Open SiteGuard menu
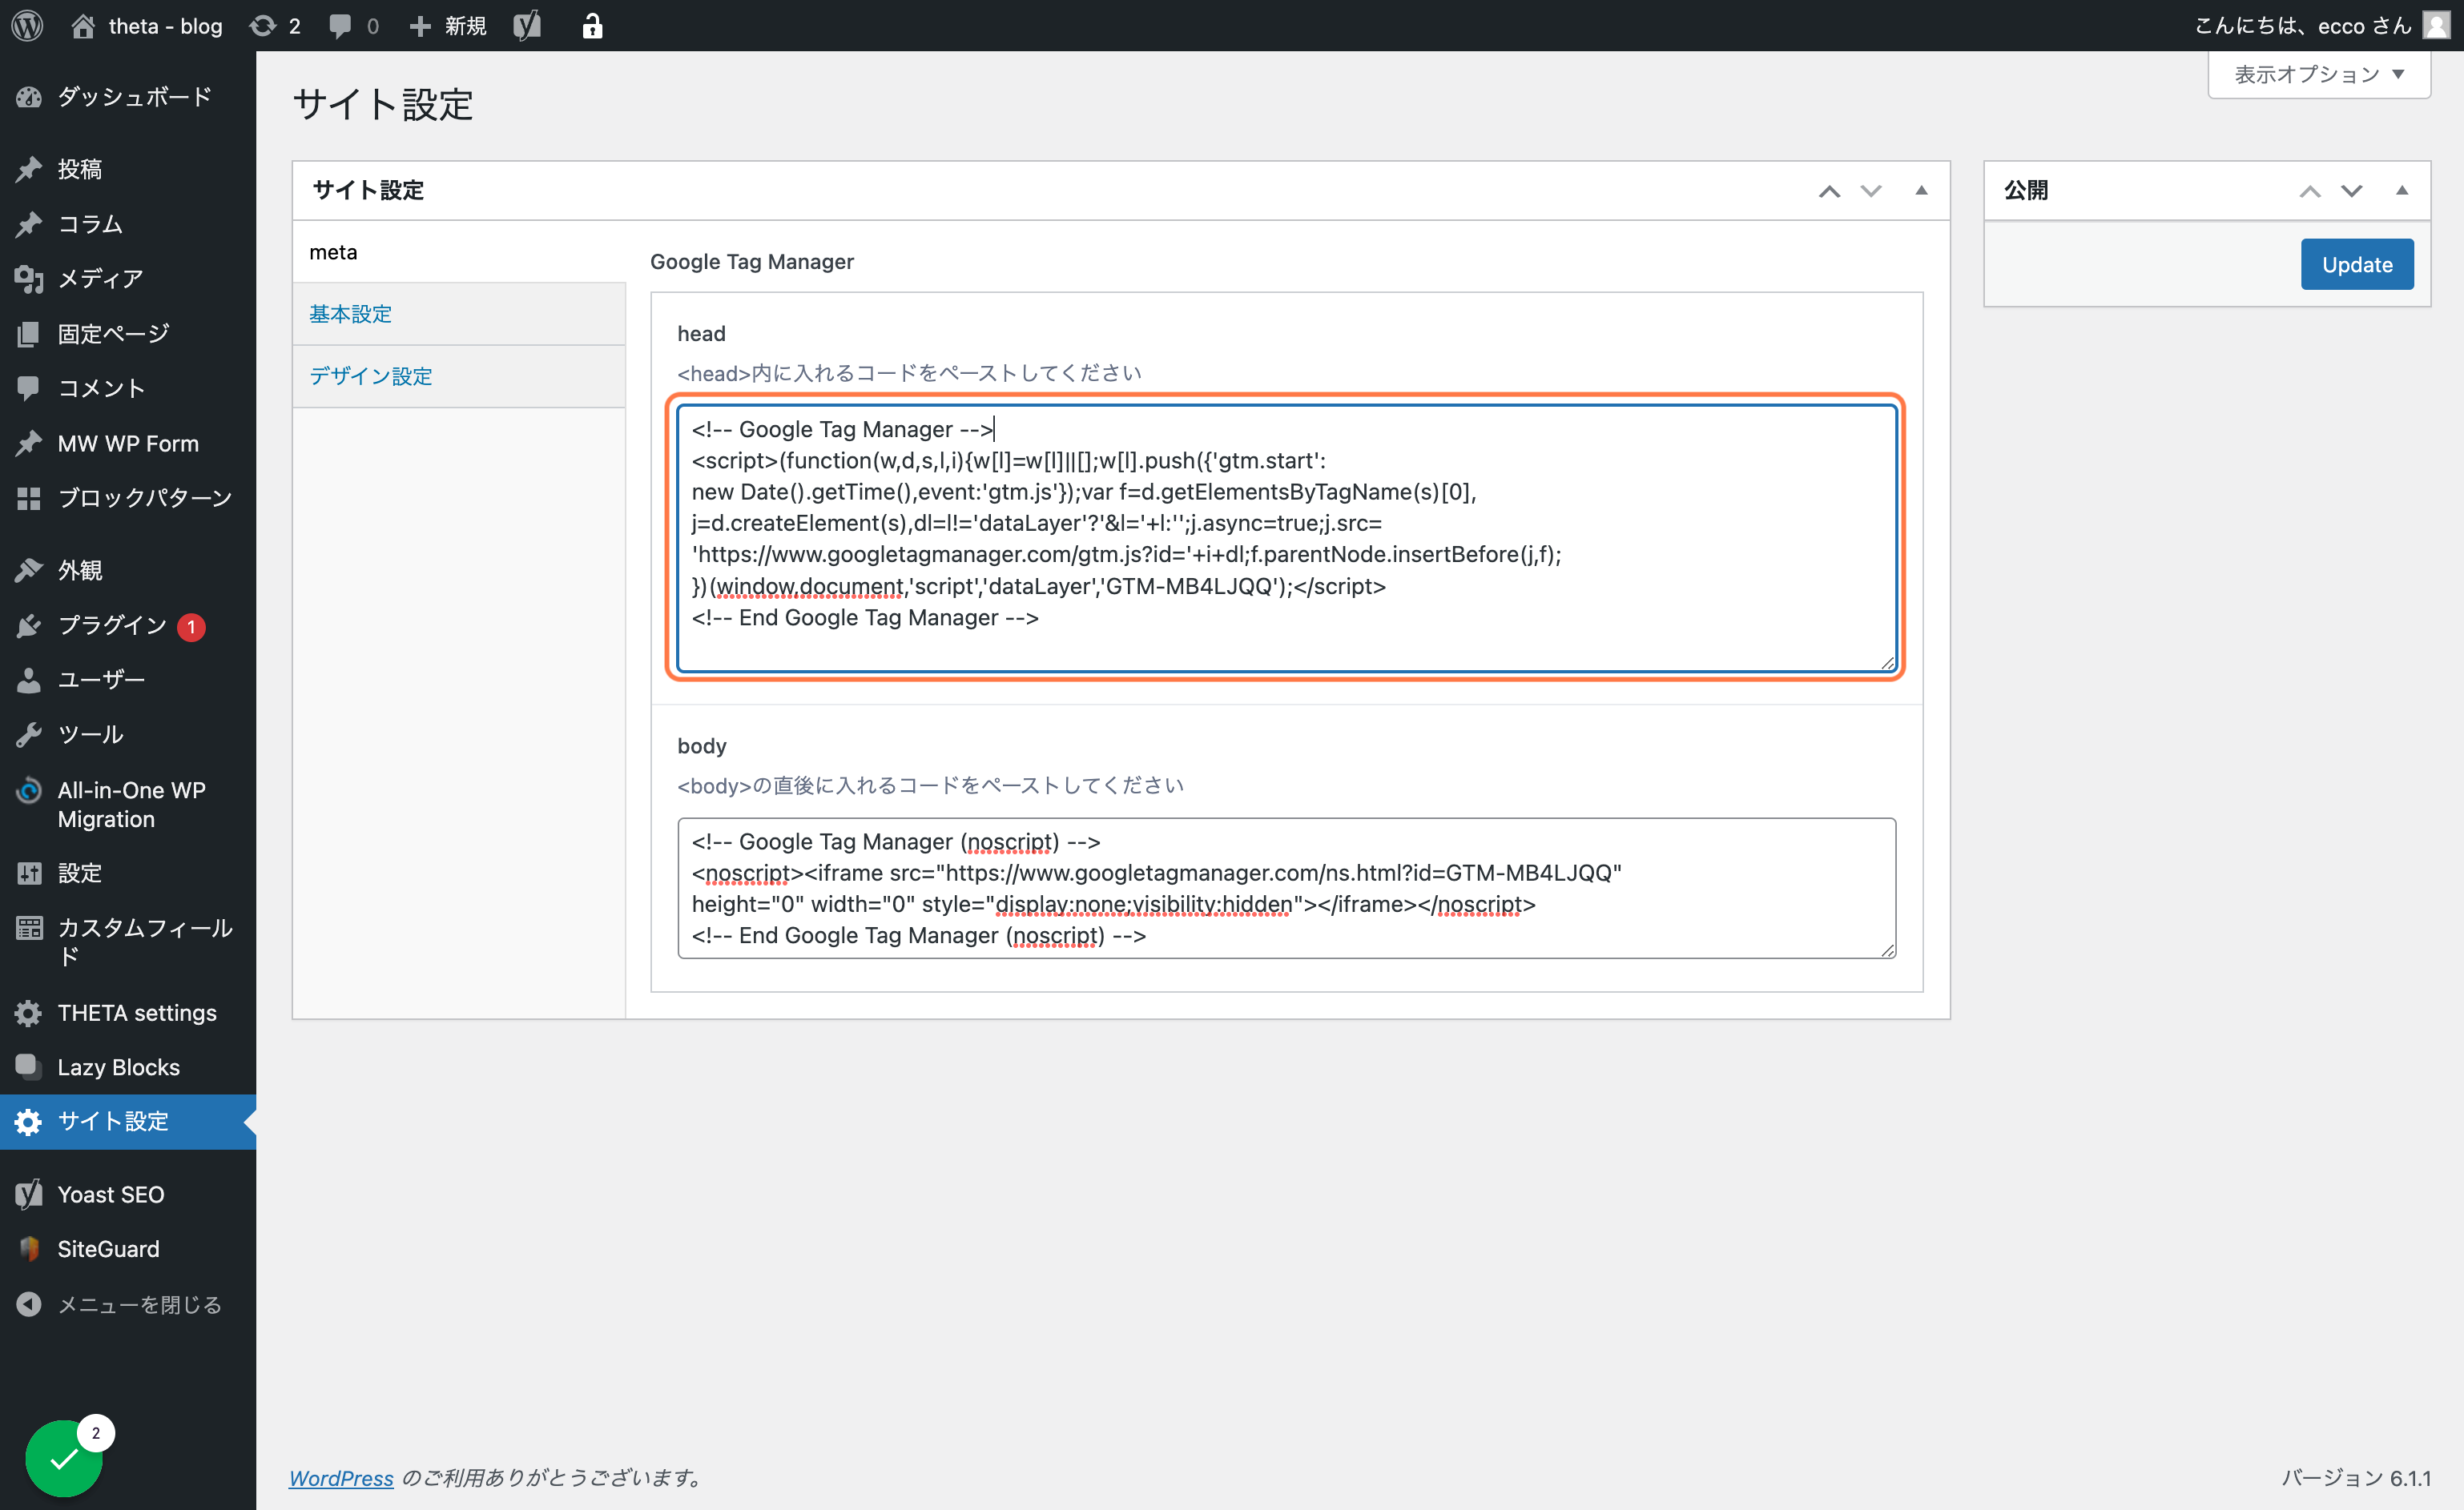The image size is (2464, 1510). pyautogui.click(x=128, y=1249)
